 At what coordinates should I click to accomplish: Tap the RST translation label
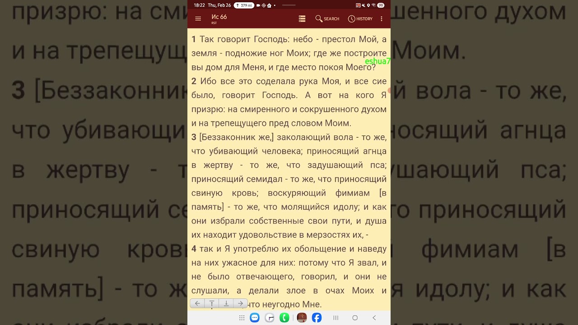(x=214, y=23)
